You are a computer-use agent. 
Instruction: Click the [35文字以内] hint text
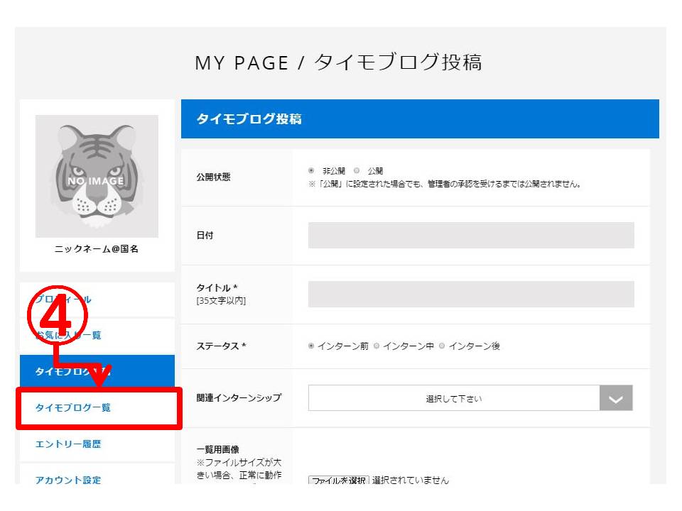coord(221,301)
